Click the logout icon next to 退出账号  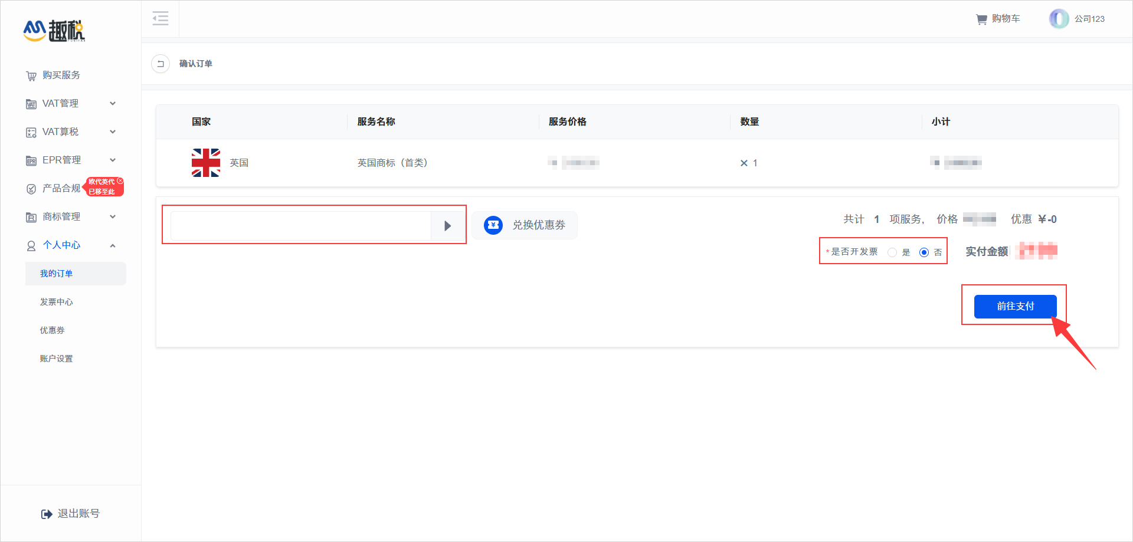[47, 513]
